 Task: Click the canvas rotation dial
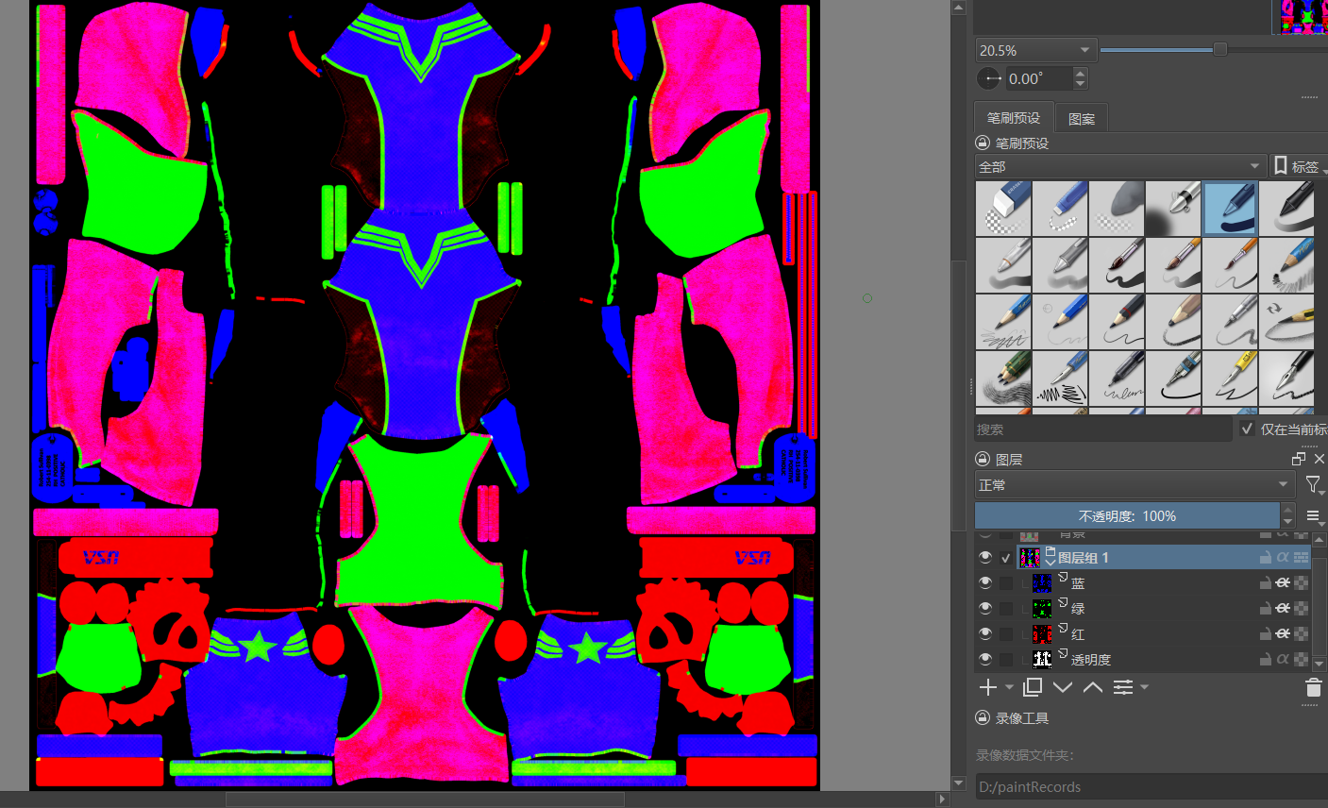[989, 78]
